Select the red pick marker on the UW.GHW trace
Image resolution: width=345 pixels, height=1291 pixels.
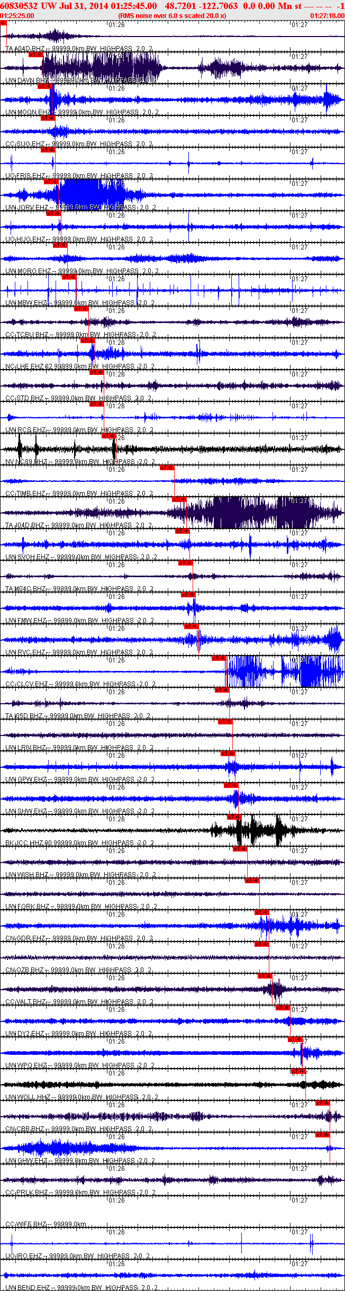coord(323,1134)
